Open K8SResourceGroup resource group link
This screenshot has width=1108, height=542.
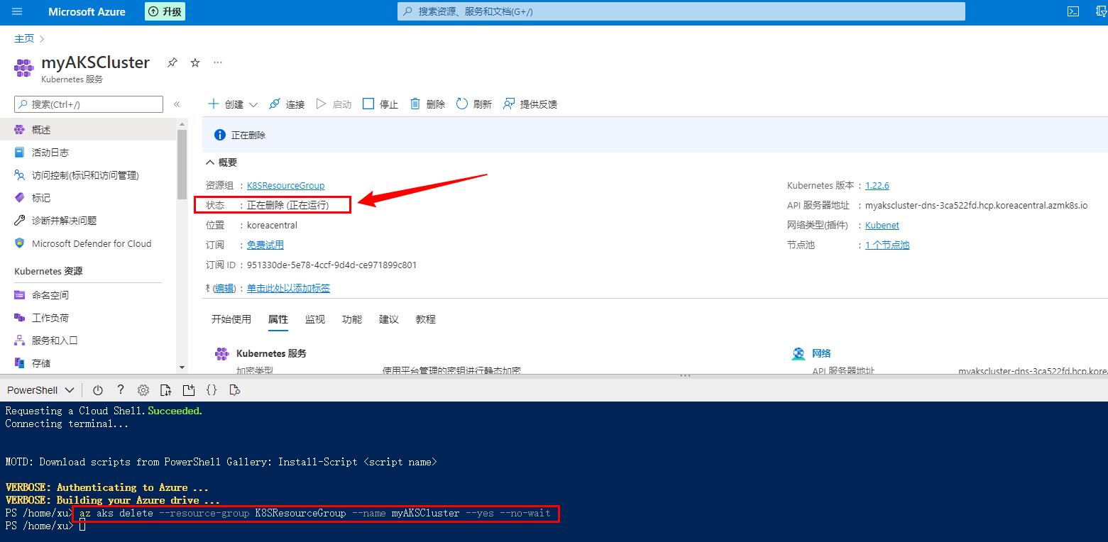pos(285,185)
